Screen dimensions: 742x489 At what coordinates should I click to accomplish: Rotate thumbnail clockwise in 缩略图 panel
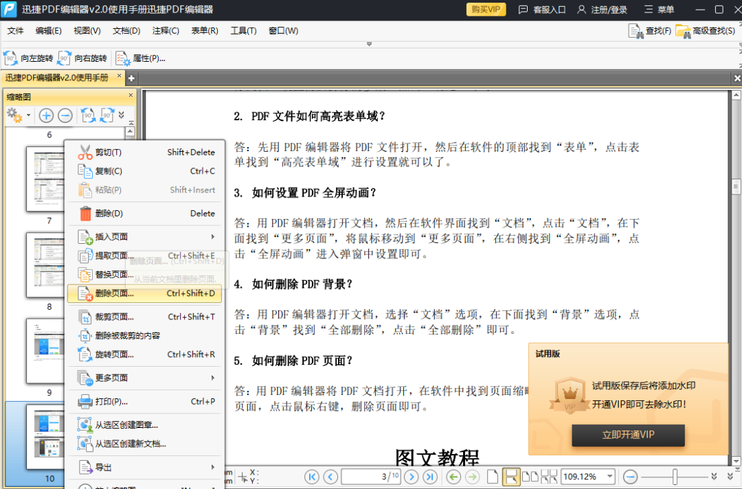pyautogui.click(x=106, y=115)
